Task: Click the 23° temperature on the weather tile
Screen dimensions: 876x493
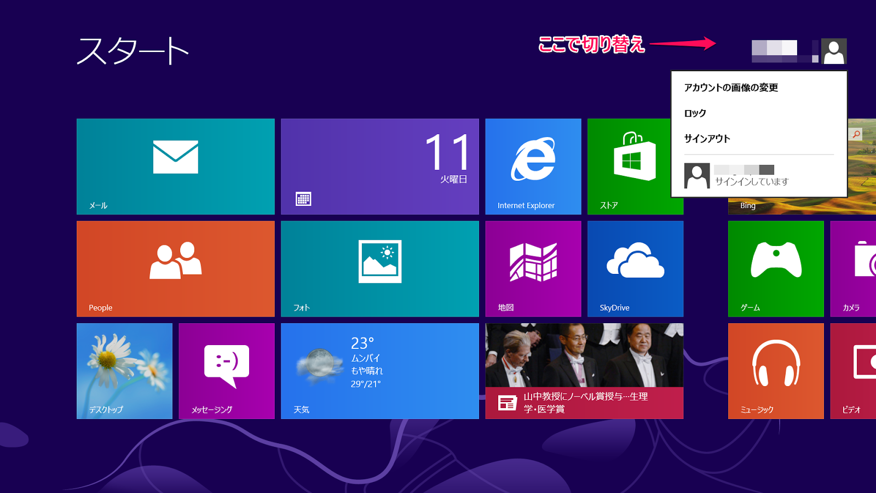Action: pyautogui.click(x=362, y=343)
